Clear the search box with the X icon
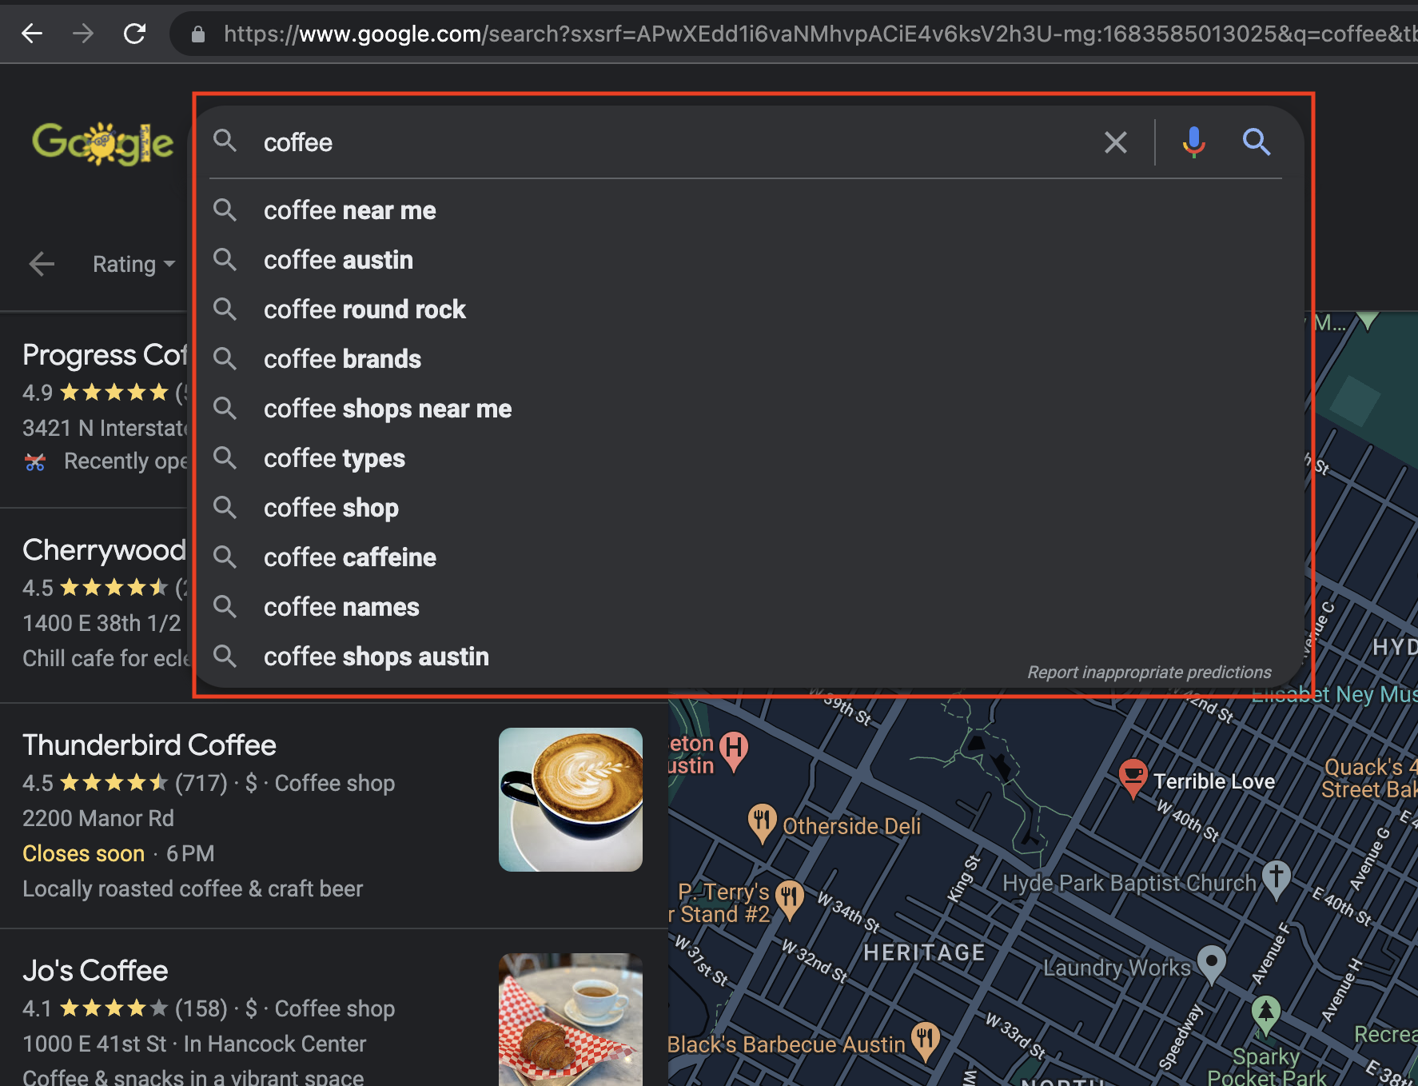This screenshot has width=1418, height=1086. coord(1116,142)
